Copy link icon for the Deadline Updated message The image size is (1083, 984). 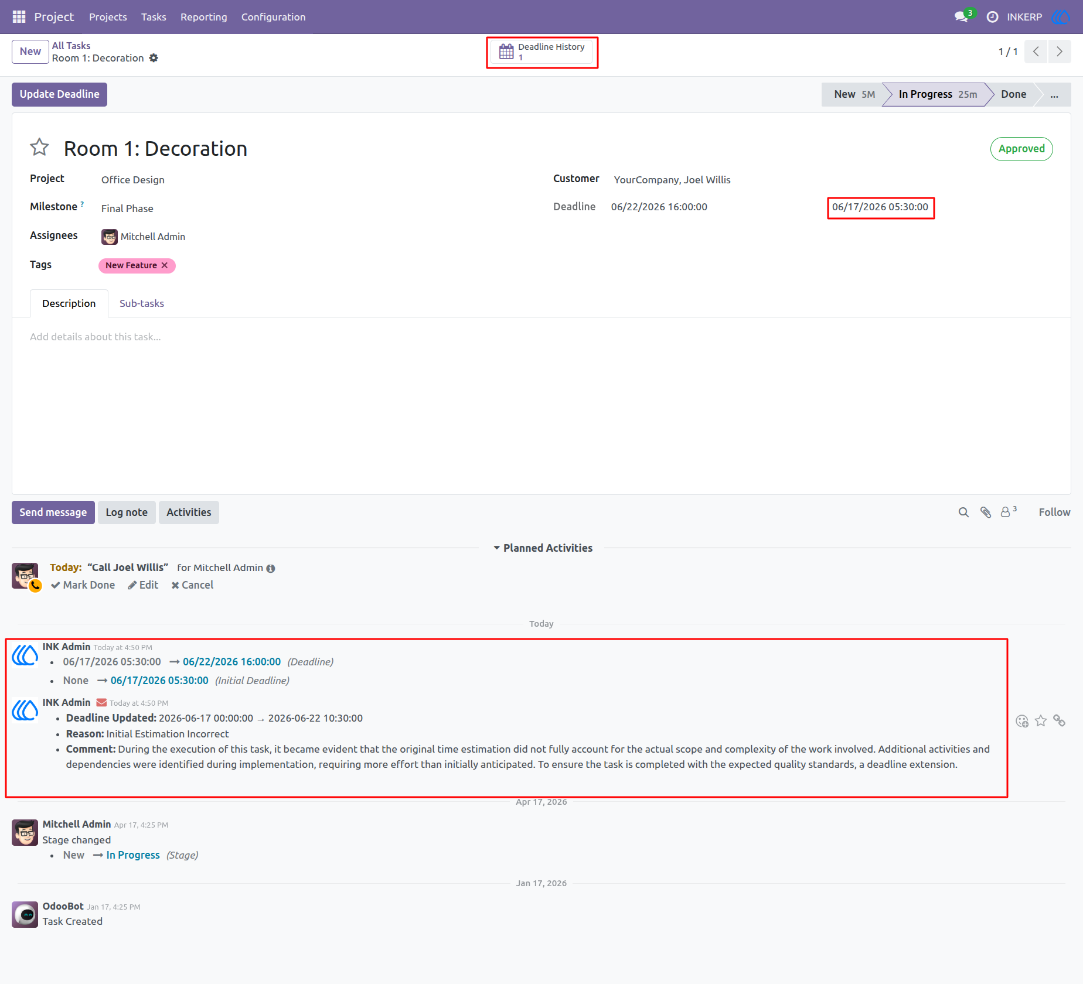point(1060,721)
